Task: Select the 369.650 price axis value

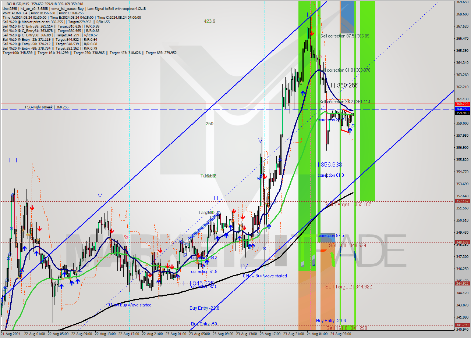Action: pos(462,2)
